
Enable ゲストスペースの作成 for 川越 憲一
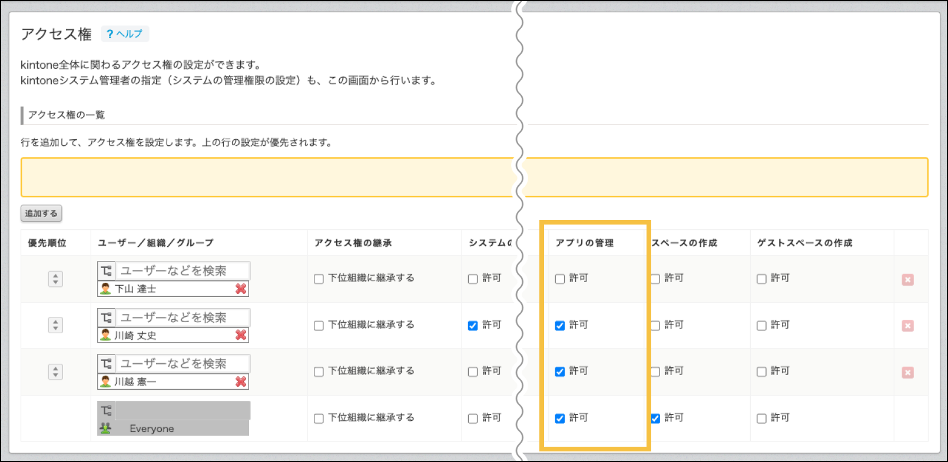click(x=761, y=372)
